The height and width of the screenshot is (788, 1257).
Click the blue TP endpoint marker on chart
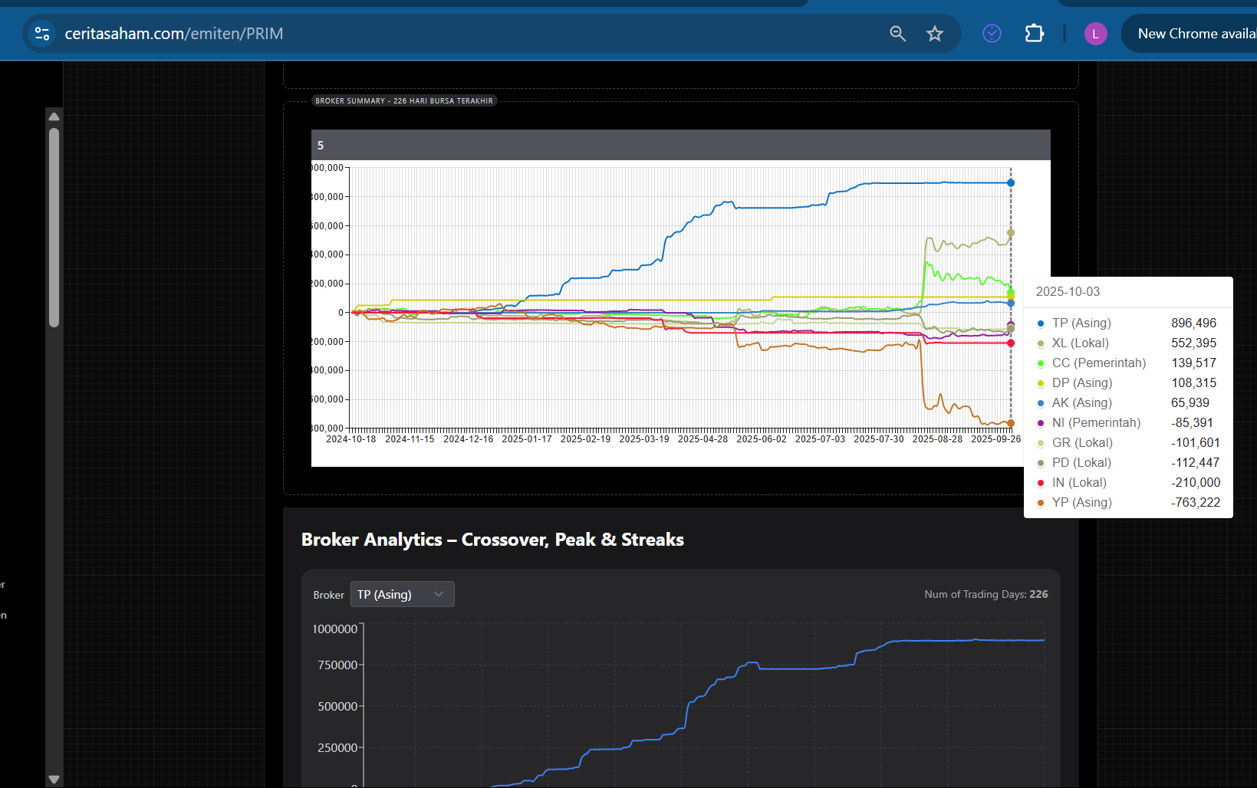tap(1011, 183)
